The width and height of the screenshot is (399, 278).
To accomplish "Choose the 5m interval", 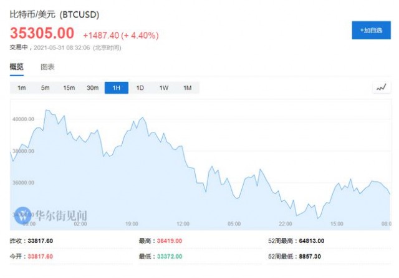I will coord(46,87).
